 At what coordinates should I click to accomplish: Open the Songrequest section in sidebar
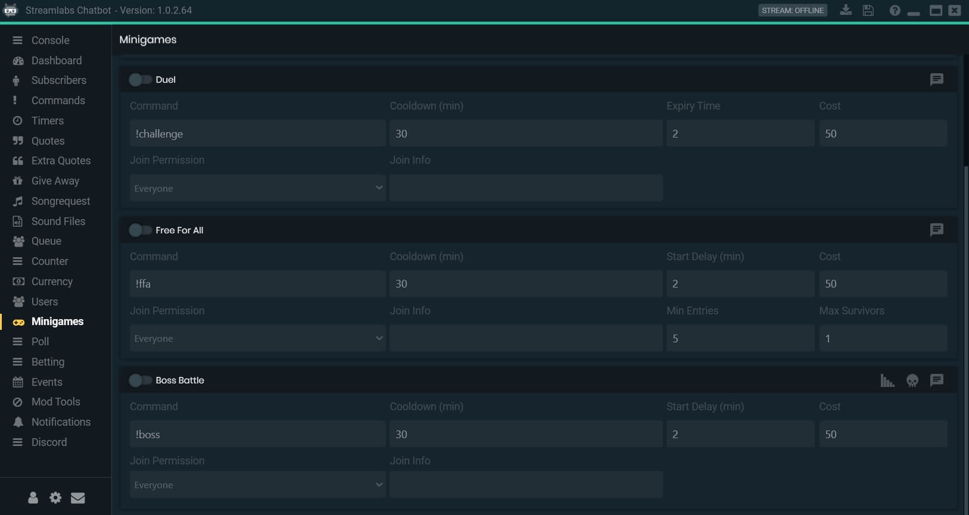(x=60, y=201)
